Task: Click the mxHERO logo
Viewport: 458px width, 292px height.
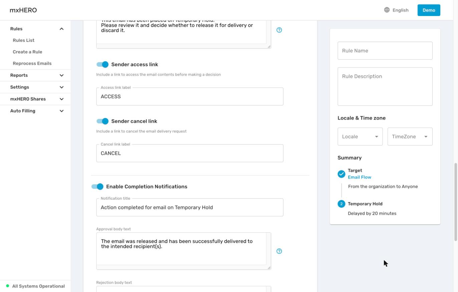Action: 23,10
